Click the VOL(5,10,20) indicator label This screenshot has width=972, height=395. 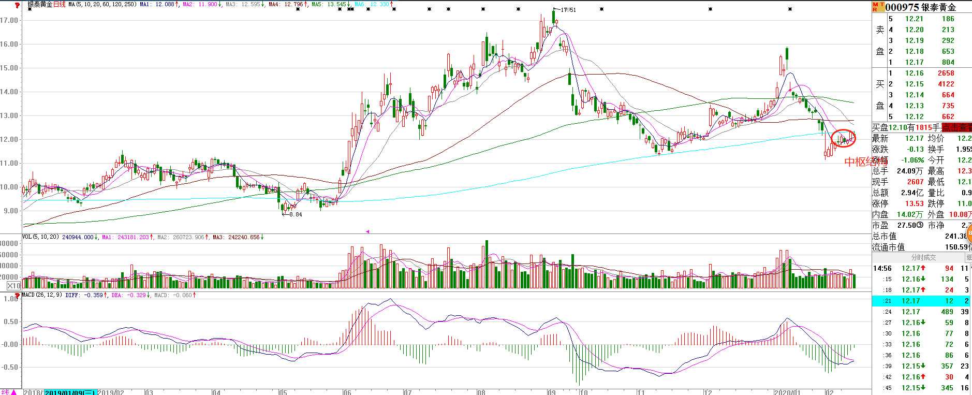coord(40,237)
